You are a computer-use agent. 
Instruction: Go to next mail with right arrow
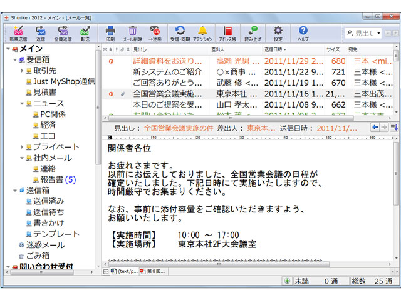(x=384, y=127)
